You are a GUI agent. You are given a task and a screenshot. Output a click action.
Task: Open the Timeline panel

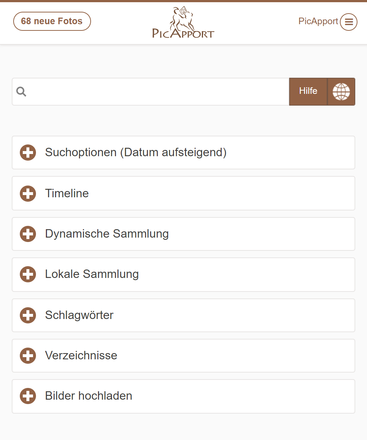point(67,193)
